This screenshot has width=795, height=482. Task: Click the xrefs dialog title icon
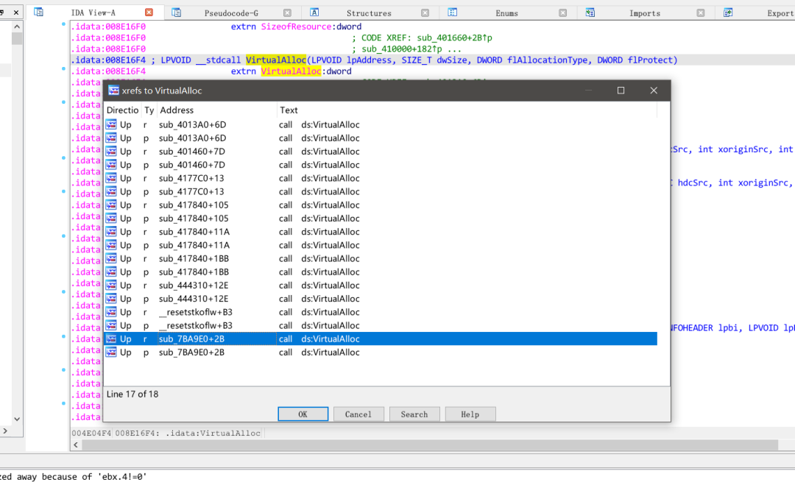point(113,91)
